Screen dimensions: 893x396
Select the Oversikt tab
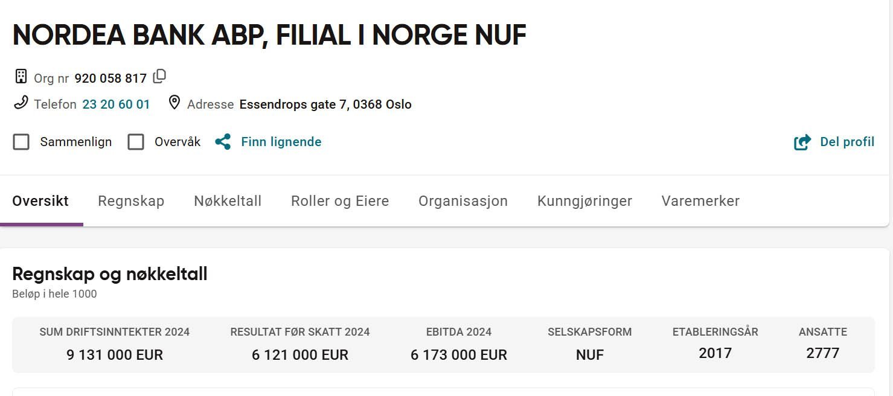40,201
